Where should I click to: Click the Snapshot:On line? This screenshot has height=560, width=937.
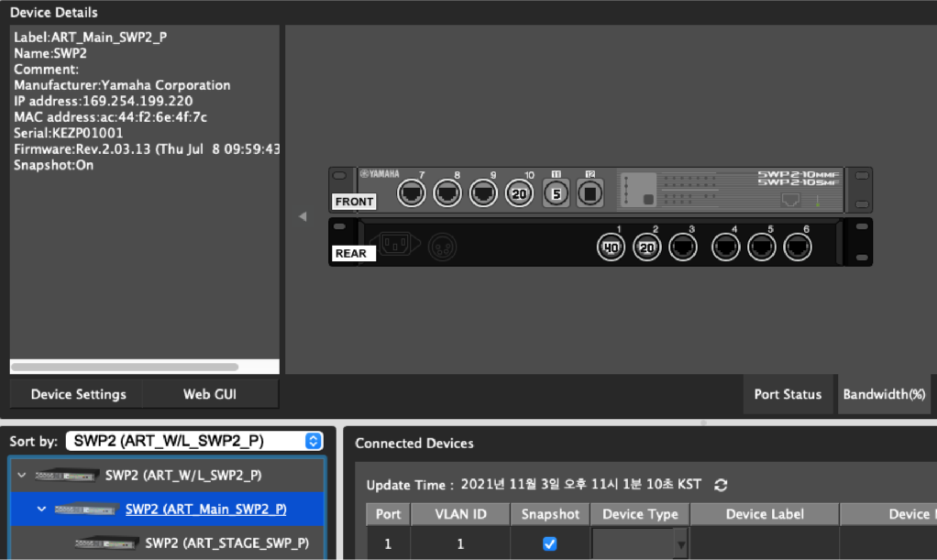54,166
